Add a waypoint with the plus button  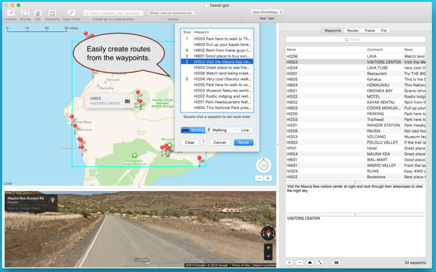pos(289,263)
